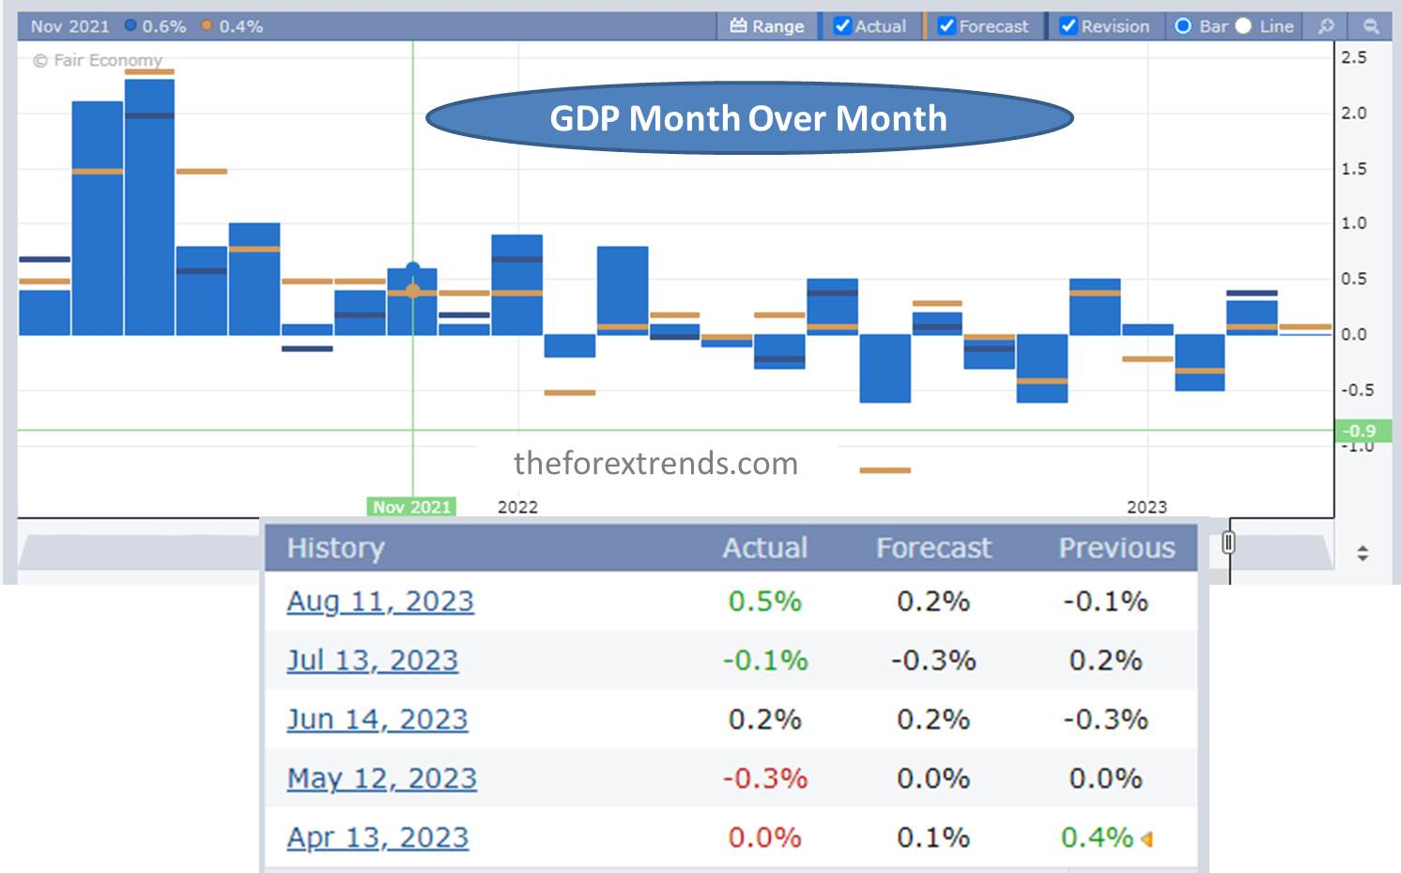The height and width of the screenshot is (873, 1401).
Task: Uncheck the Forecast checkbox
Action: 947,26
